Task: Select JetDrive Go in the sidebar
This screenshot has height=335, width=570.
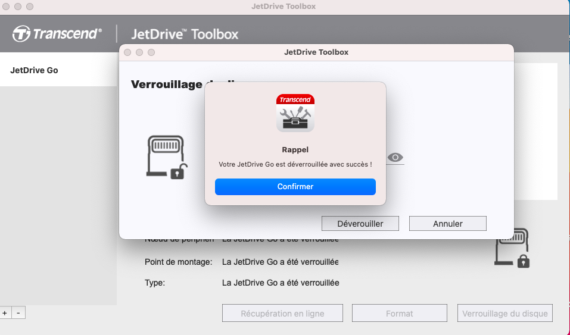Action: (58, 70)
